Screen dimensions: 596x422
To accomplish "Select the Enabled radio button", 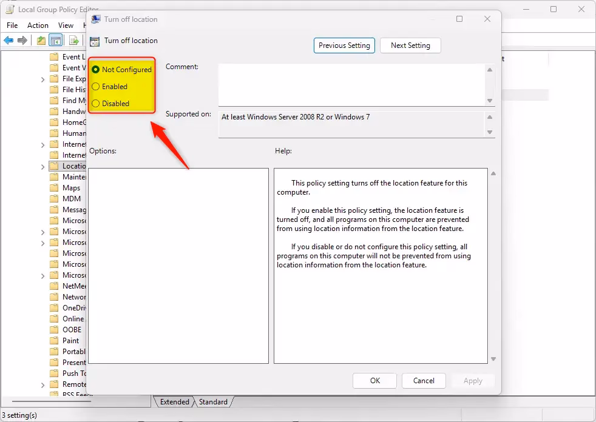I will [96, 87].
